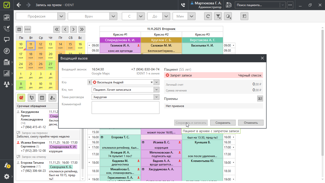Expand the Тема разговора dropdown
Viewport: 325px width, 183px height.
pyautogui.click(x=156, y=97)
